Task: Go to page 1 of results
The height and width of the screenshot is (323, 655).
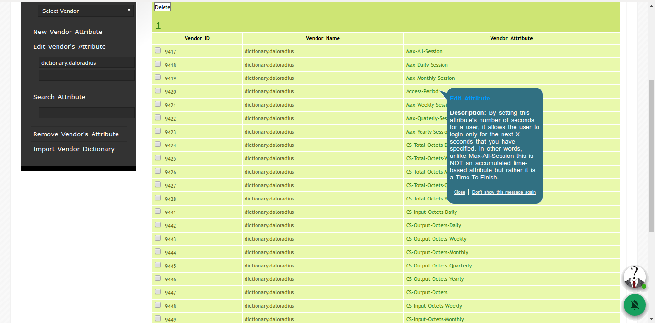Action: [158, 25]
